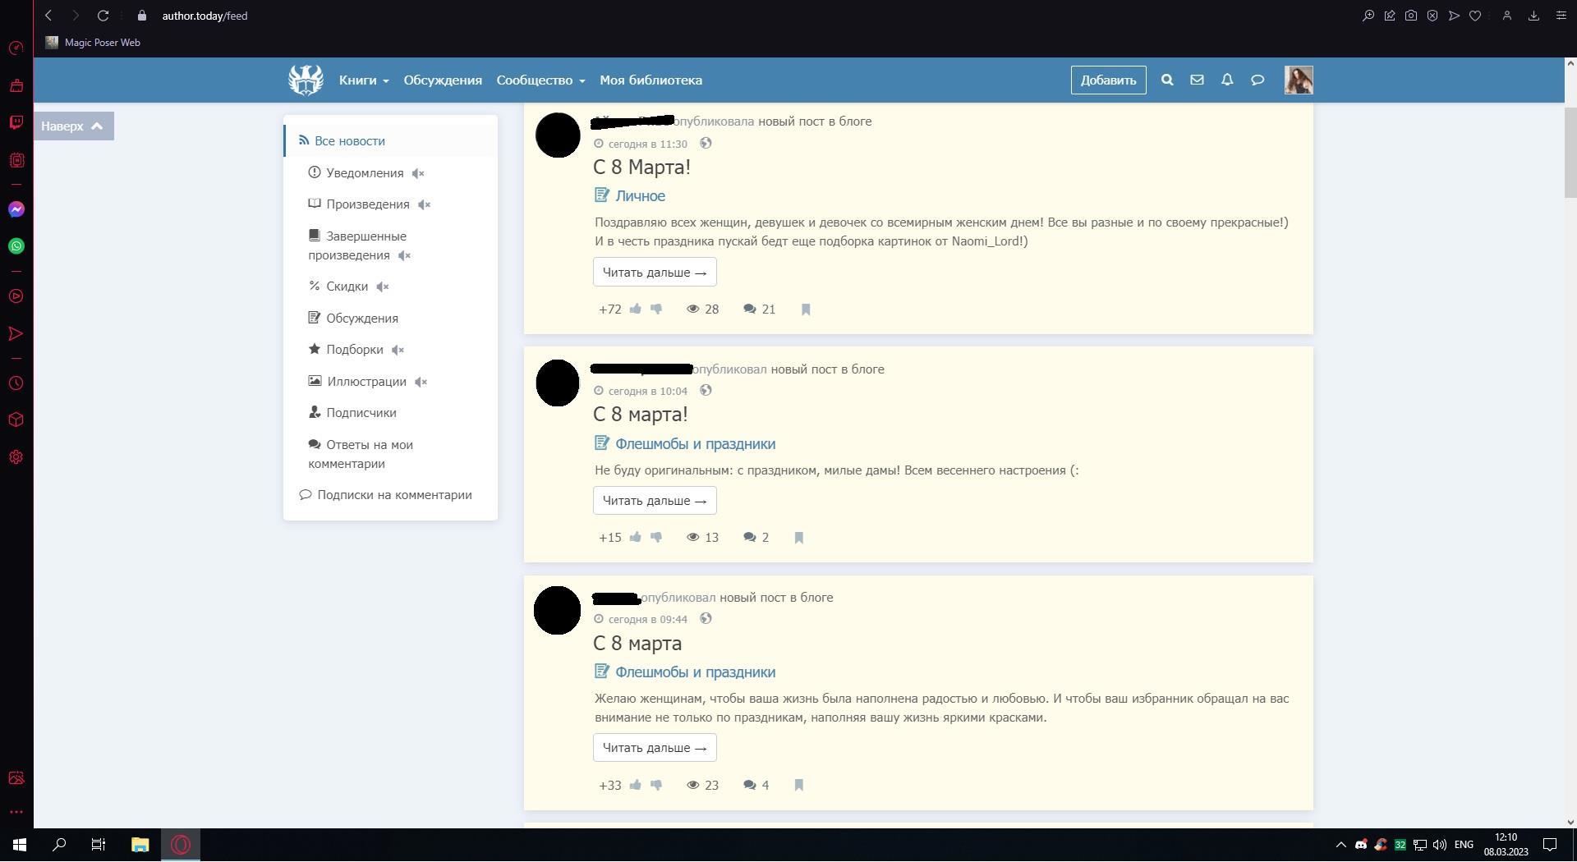Image resolution: width=1577 pixels, height=862 pixels.
Task: Bookmark the post with 21 comments
Action: tap(806, 309)
